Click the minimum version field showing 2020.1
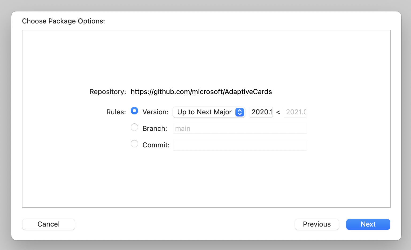 [261, 112]
